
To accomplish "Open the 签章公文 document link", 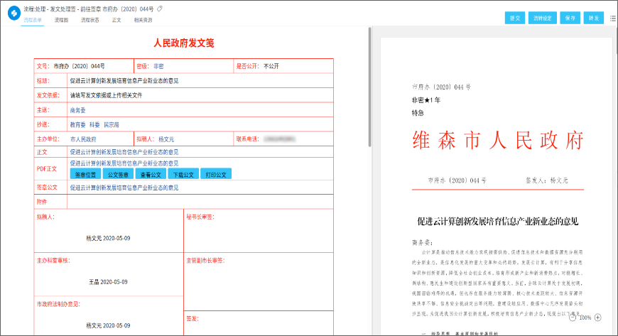I will pyautogui.click(x=124, y=188).
